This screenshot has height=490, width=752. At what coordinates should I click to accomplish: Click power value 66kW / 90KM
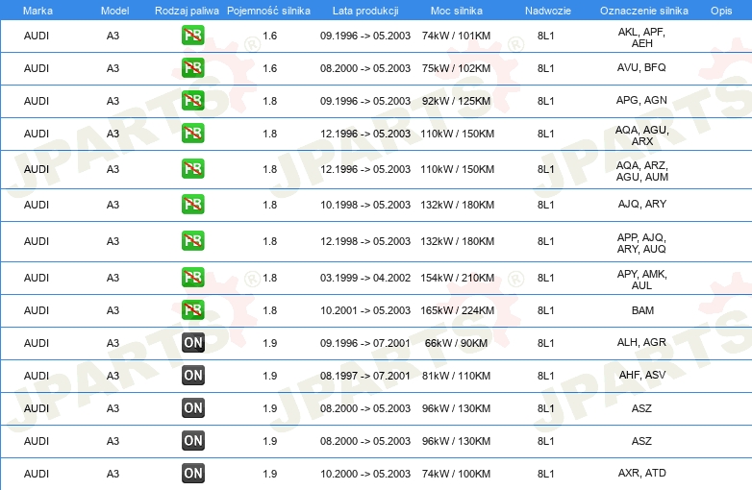coord(456,343)
